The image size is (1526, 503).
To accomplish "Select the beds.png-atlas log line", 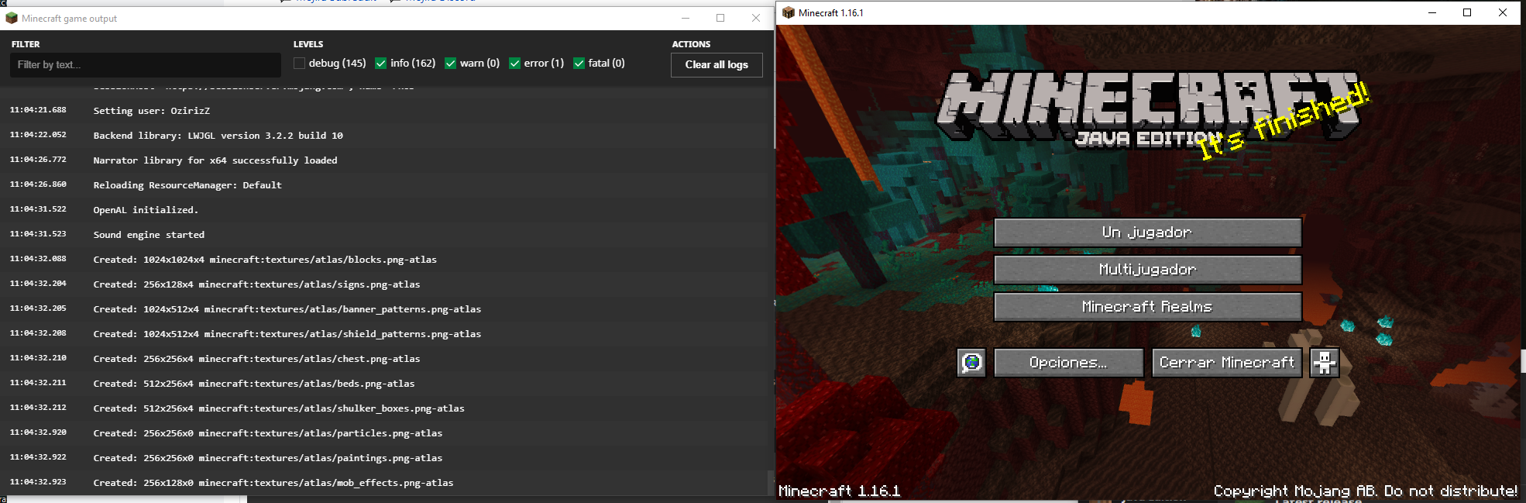I will 384,384.
